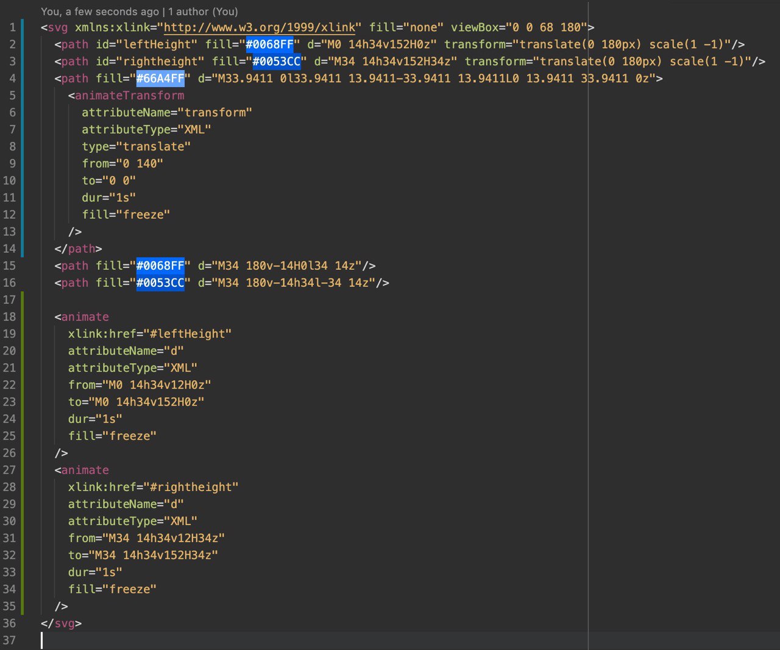
Task: Click the closing </path> tag on line 14
Action: [x=79, y=249]
